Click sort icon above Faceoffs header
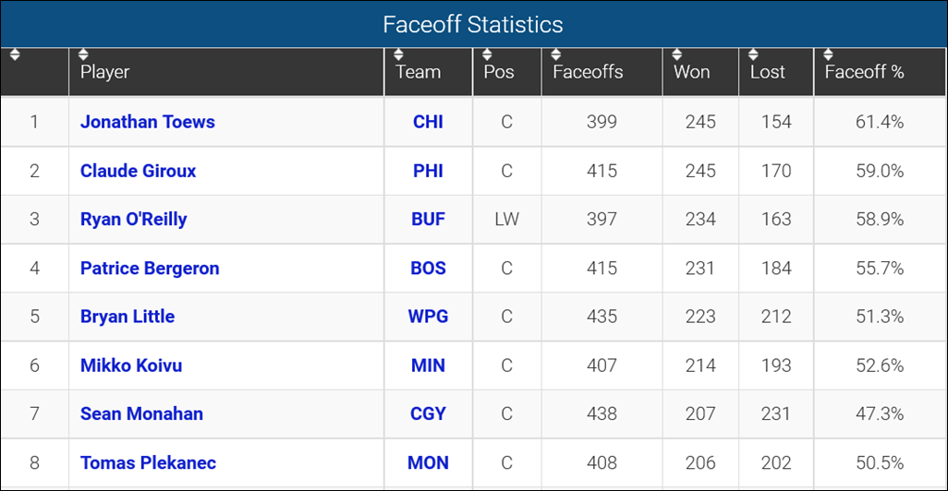The image size is (948, 491). (556, 54)
